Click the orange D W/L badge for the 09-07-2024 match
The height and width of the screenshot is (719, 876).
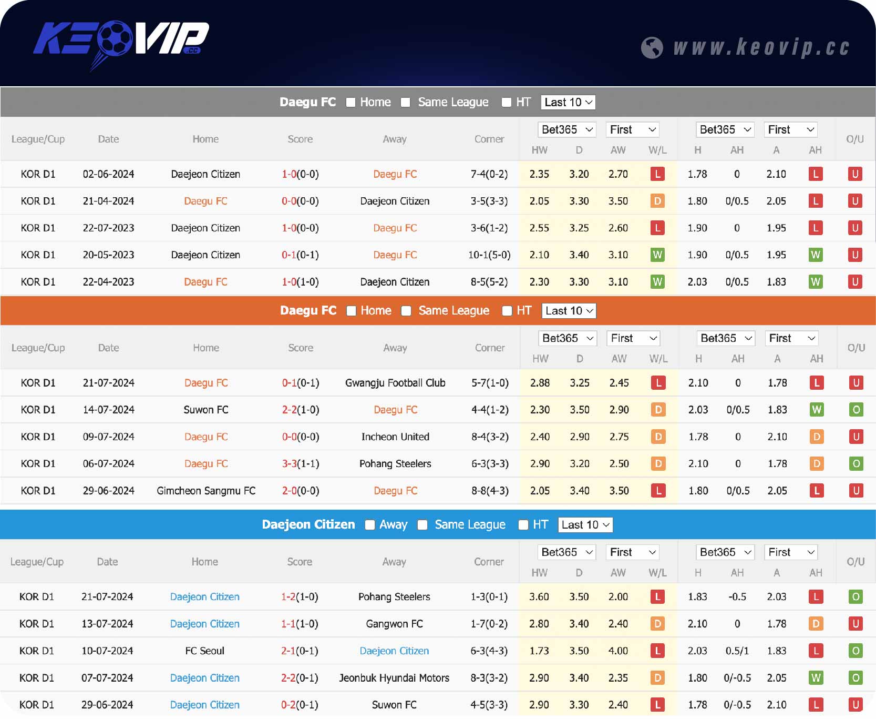[x=658, y=437]
